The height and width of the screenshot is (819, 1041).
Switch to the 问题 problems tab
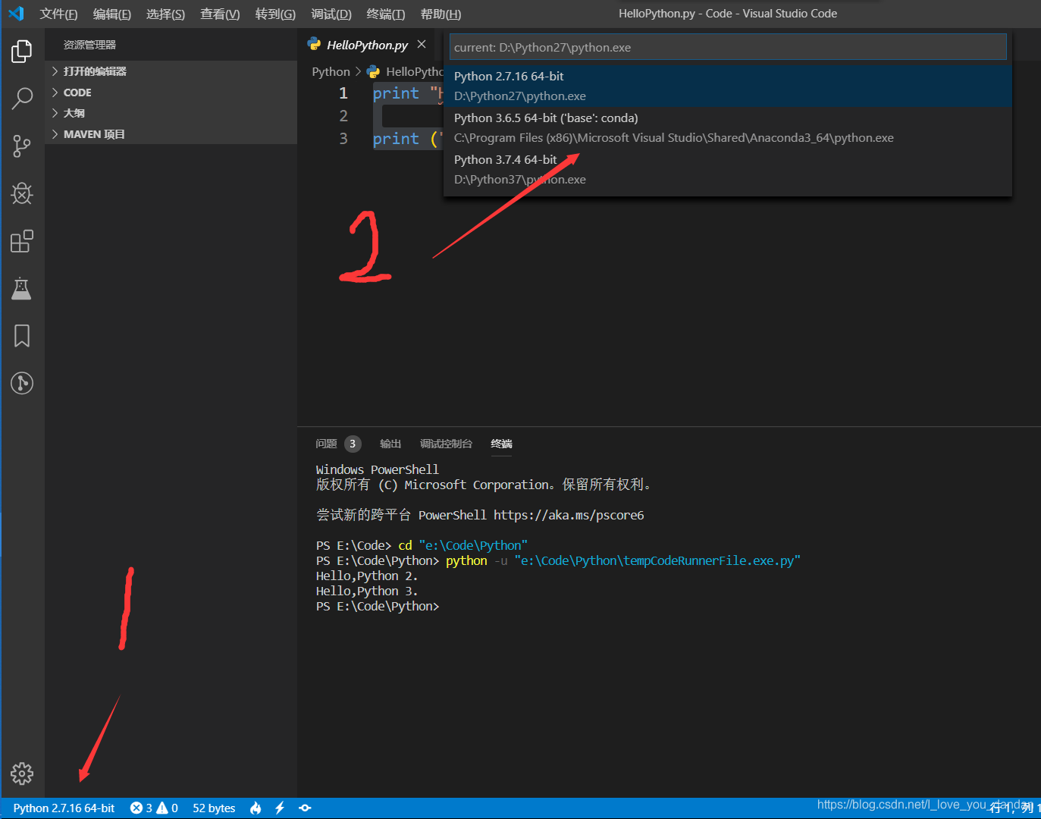tap(326, 444)
